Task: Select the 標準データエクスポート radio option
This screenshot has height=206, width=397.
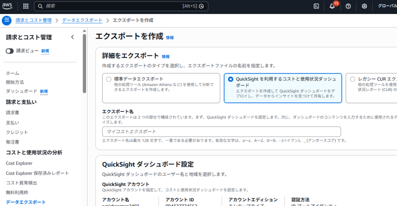Action: tap(109, 79)
